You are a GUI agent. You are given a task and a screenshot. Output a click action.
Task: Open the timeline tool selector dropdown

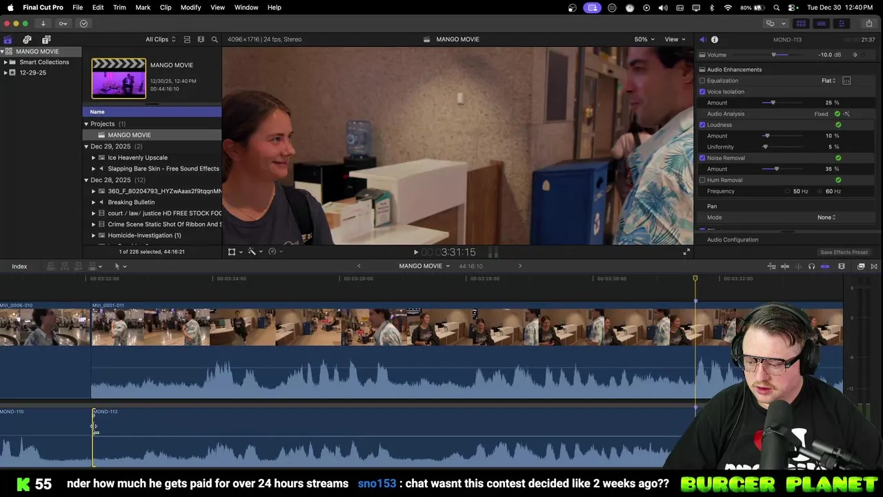120,266
